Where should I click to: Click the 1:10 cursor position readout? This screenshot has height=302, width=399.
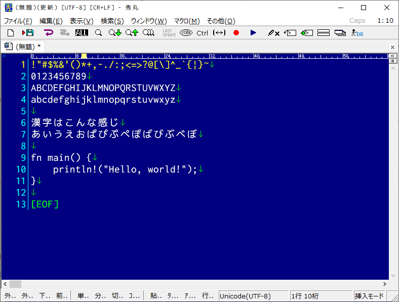point(385,21)
